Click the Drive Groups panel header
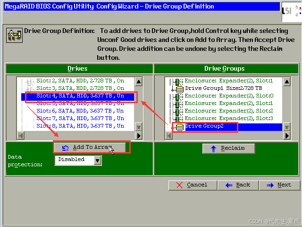 (226, 69)
